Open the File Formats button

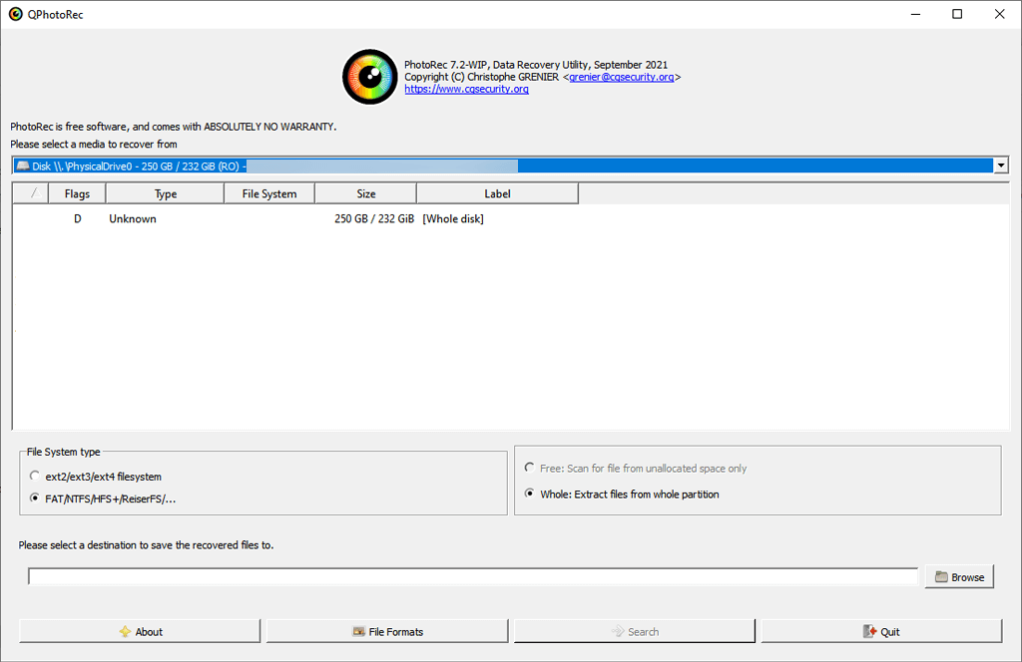pos(388,631)
